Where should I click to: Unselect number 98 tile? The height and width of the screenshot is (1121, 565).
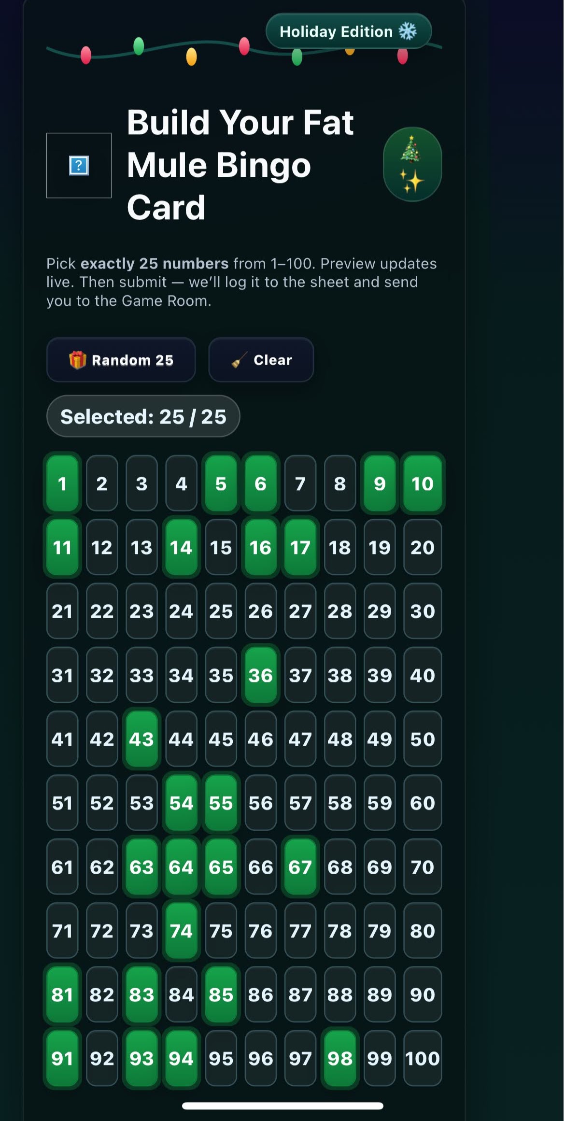click(339, 1058)
